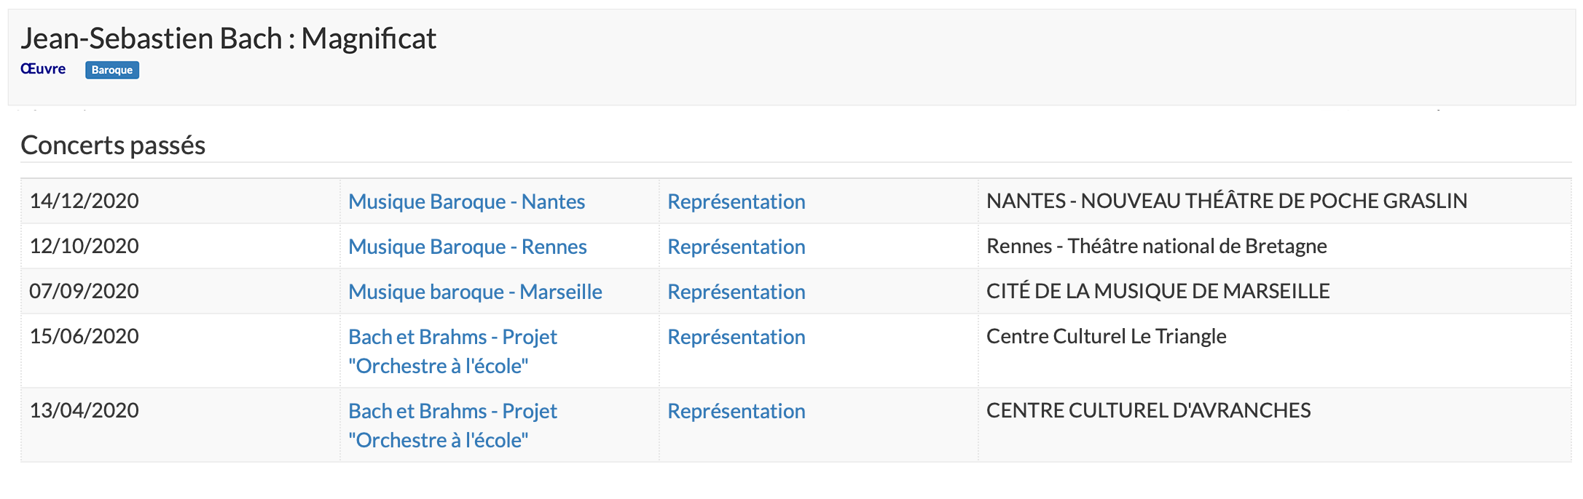
Task: Open Représentation link for Nantes concert
Action: click(736, 201)
